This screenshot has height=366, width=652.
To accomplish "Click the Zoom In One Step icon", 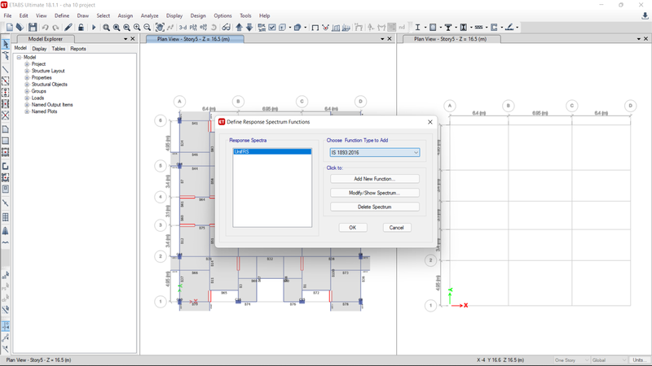I will click(137, 28).
